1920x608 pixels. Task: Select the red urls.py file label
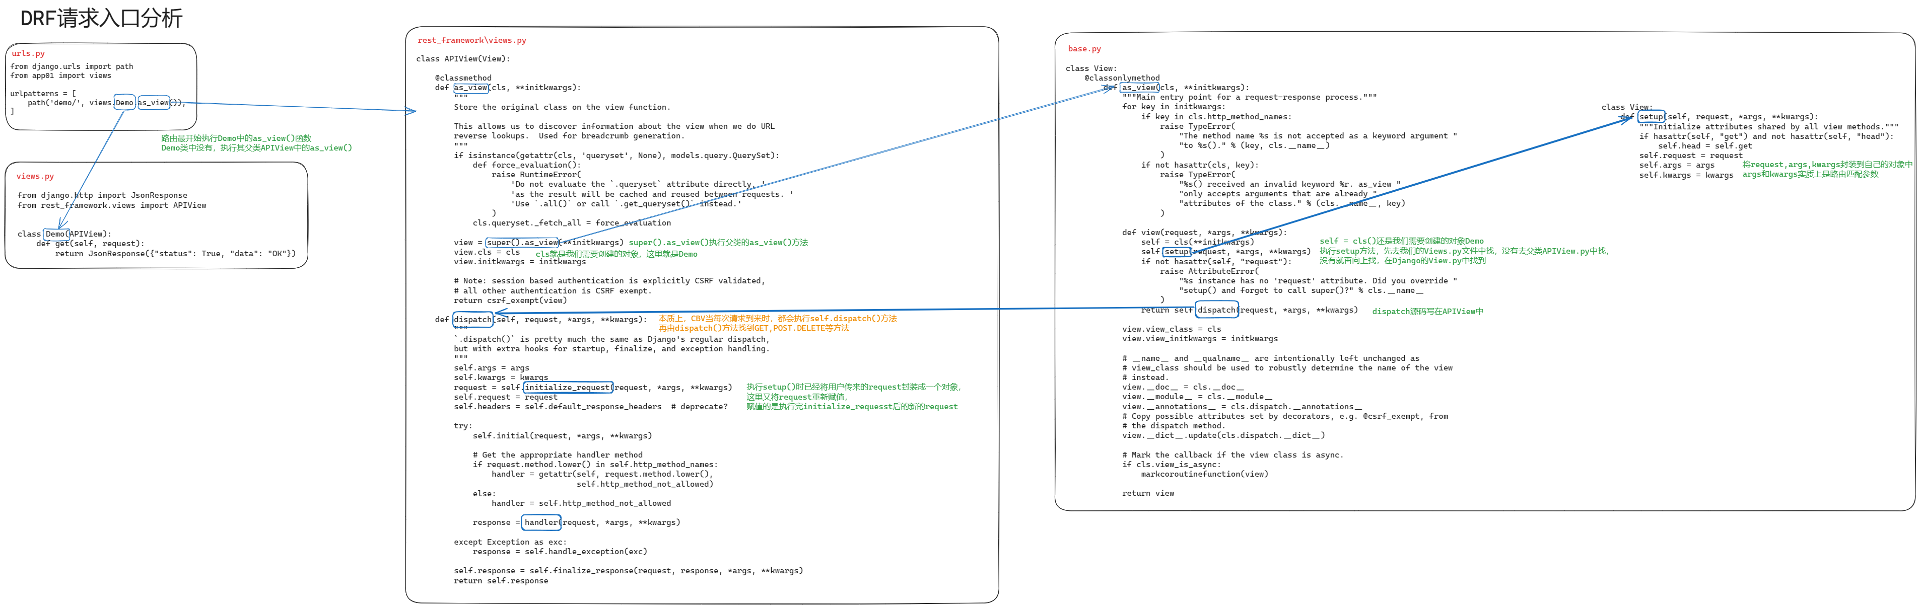pyautogui.click(x=28, y=54)
